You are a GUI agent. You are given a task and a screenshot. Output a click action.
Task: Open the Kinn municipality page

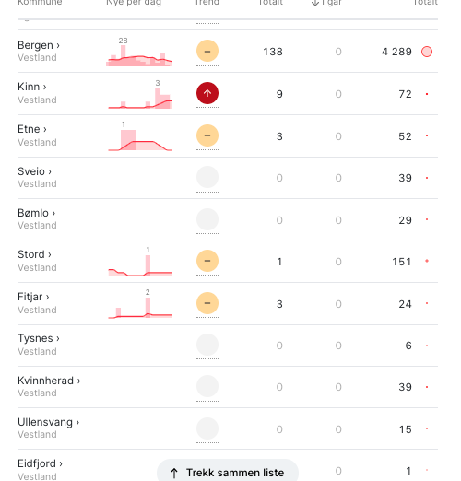click(31, 87)
